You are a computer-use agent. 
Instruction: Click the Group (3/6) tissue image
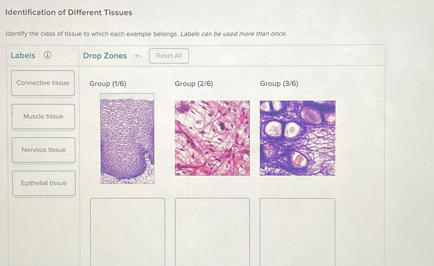(x=297, y=138)
